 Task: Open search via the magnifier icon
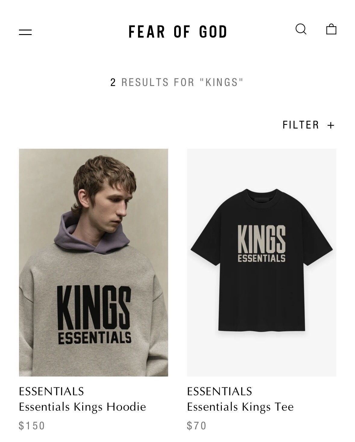[301, 29]
